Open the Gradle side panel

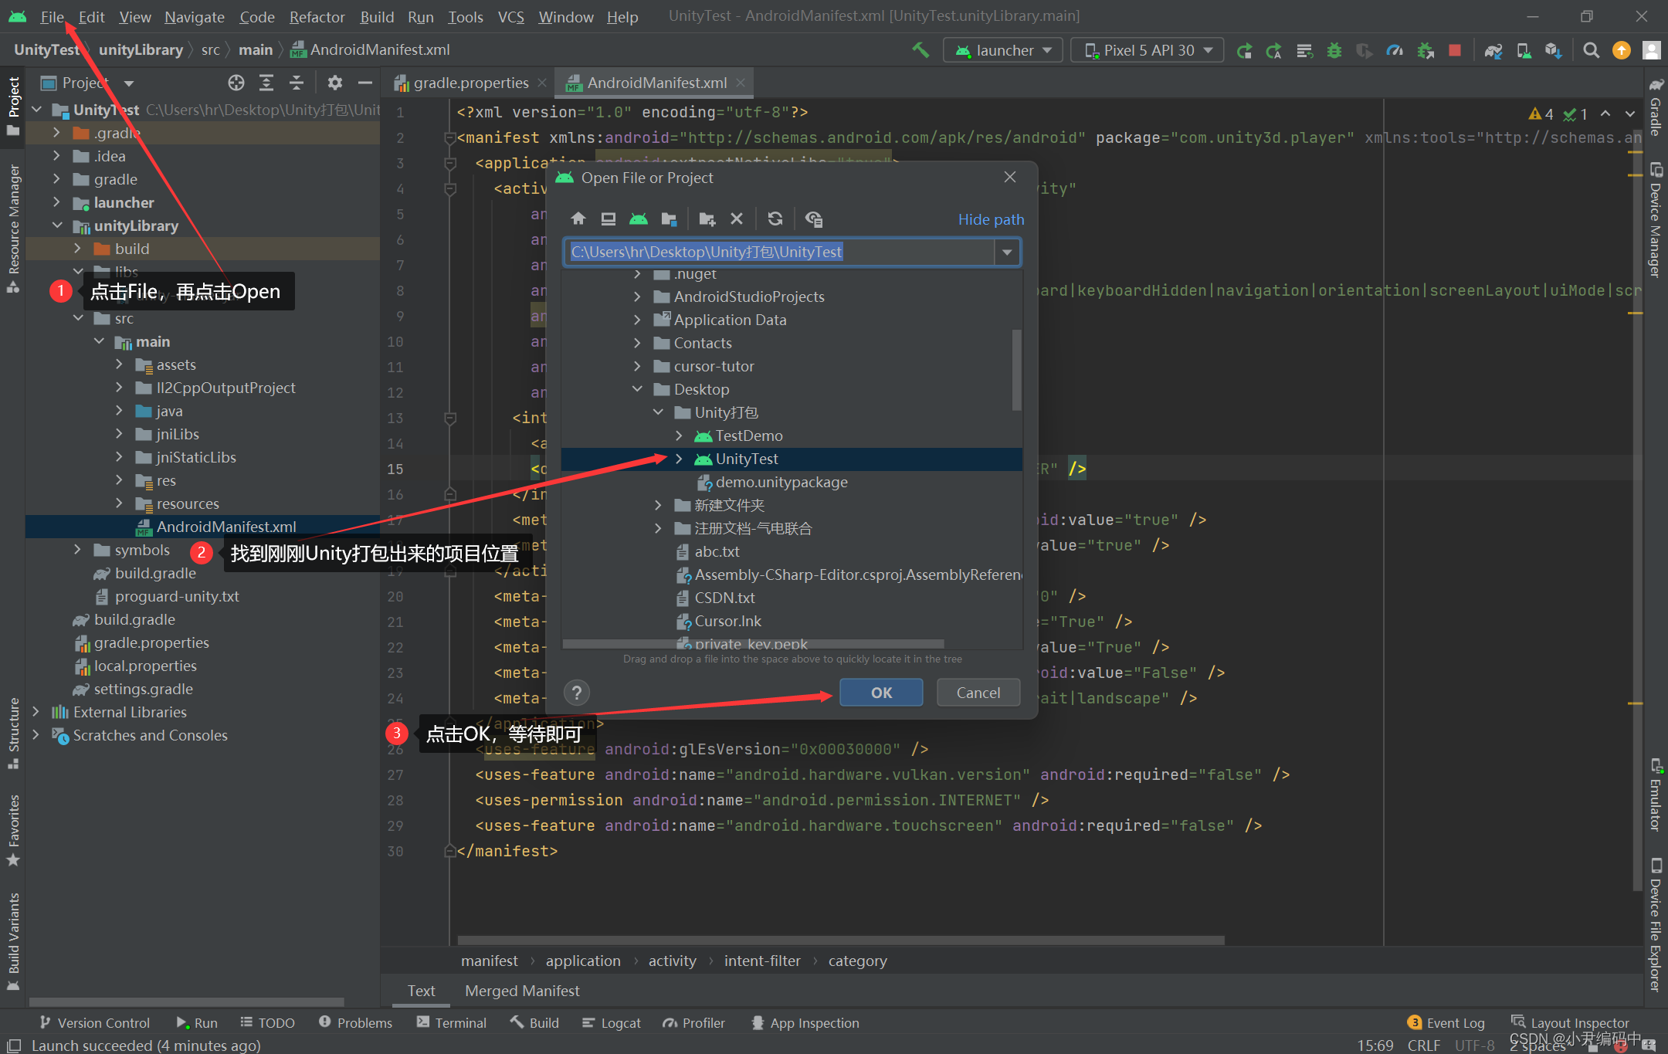pos(1656,106)
